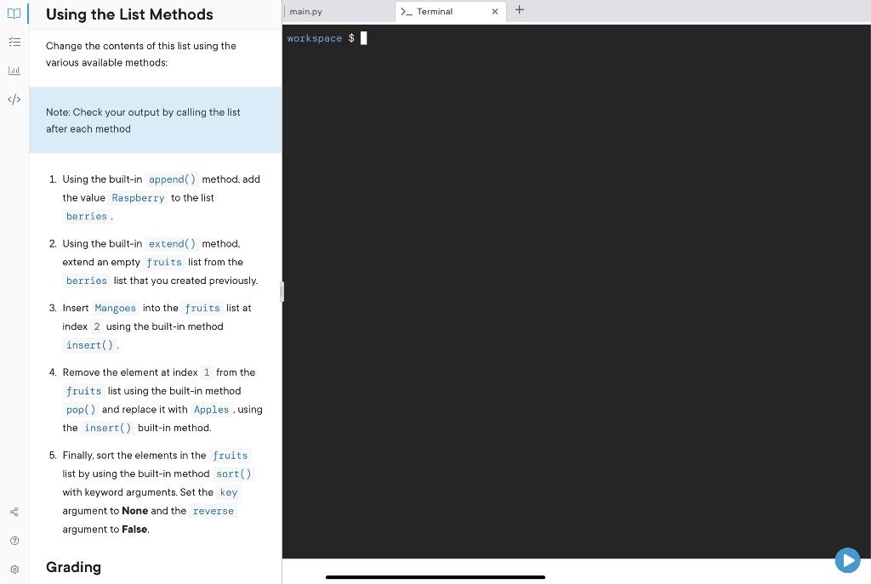The image size is (871, 584).
Task: Open the guide book panel
Action: (x=14, y=14)
